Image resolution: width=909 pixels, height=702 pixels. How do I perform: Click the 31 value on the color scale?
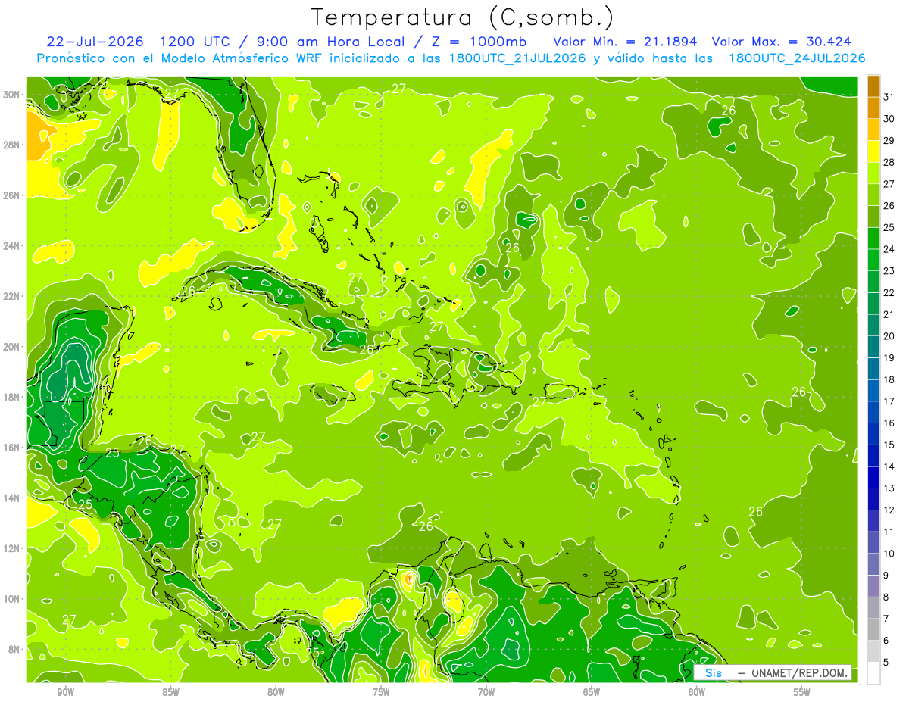point(889,97)
